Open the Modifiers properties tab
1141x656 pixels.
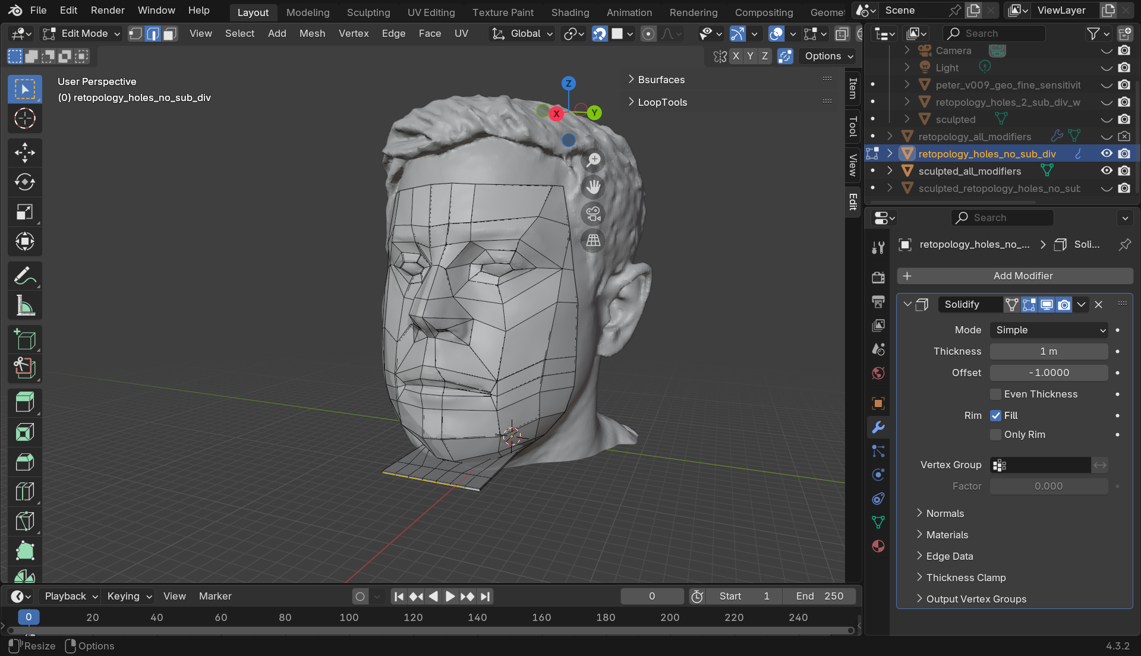tap(878, 427)
